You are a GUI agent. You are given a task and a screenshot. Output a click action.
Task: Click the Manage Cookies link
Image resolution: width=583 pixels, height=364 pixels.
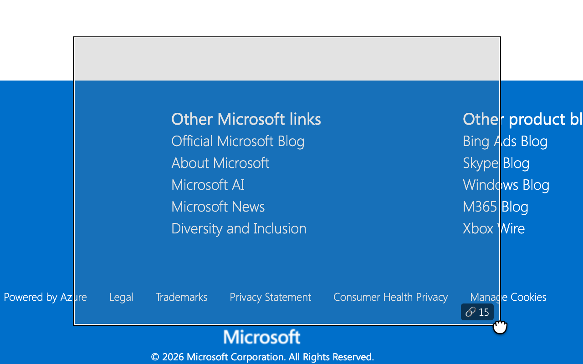point(508,297)
